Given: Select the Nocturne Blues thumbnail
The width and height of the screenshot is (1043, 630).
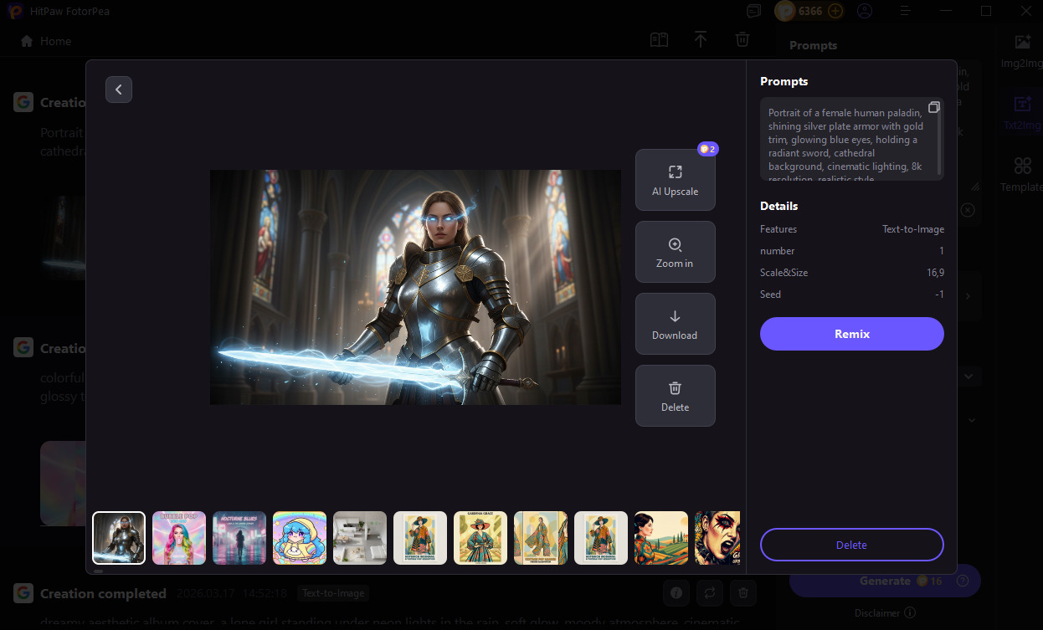Looking at the screenshot, I should (239, 538).
